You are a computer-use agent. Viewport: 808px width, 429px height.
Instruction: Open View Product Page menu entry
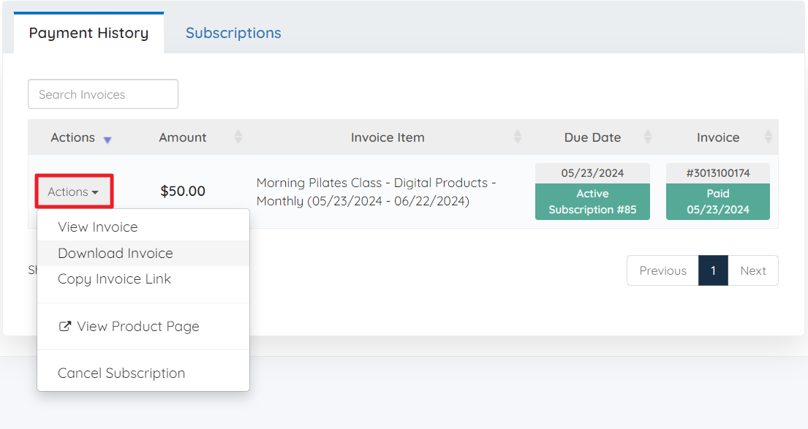pos(137,327)
